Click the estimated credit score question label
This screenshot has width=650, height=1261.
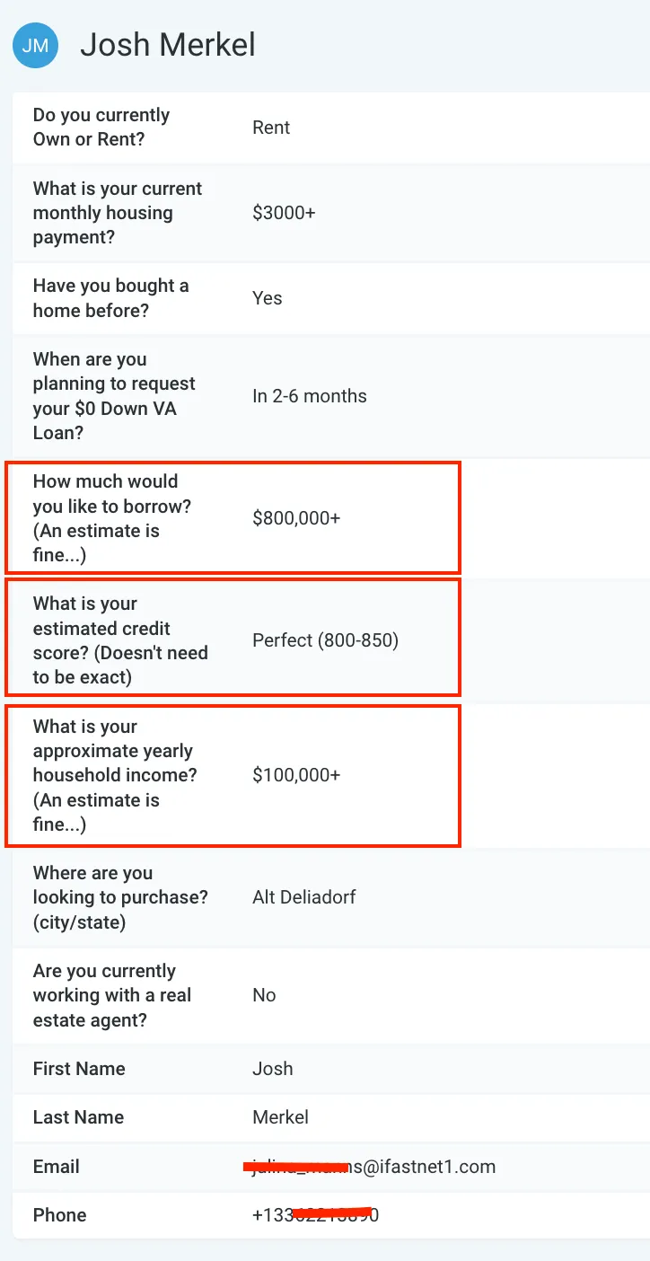120,640
